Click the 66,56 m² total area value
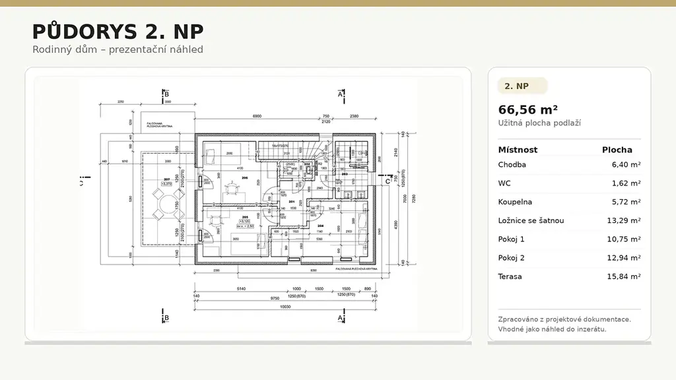The height and width of the screenshot is (380, 676). pos(528,110)
